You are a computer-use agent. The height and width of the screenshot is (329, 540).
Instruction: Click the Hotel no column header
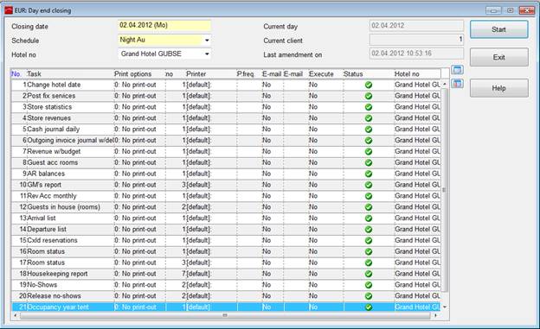tap(417, 74)
